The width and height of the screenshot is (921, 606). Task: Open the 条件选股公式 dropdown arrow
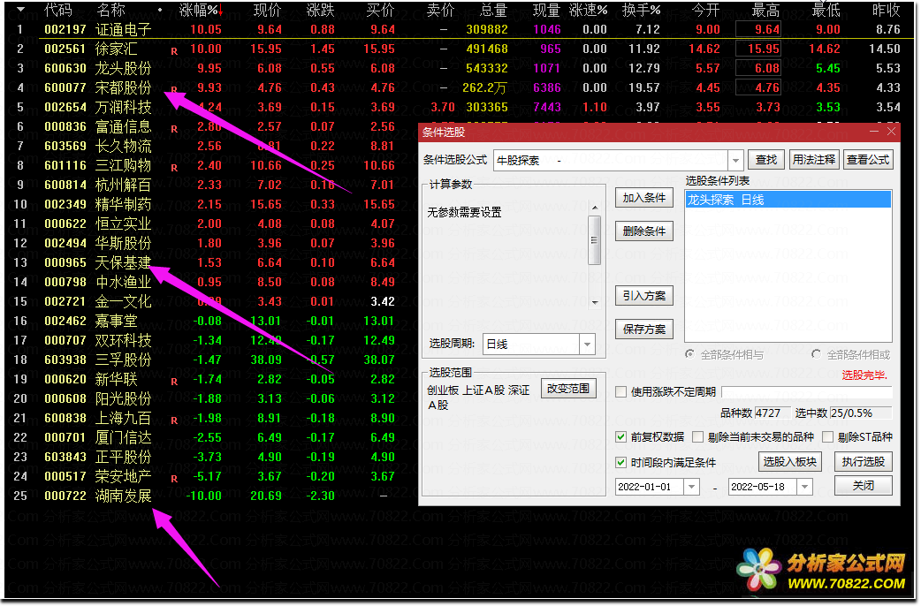click(735, 160)
